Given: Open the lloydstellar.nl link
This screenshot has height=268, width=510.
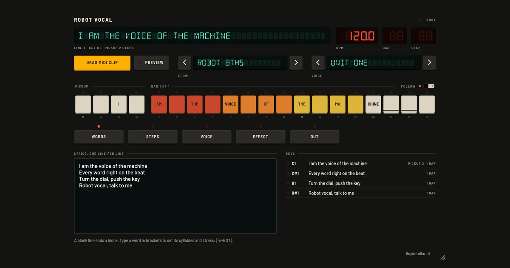Looking at the screenshot, I should (x=418, y=254).
